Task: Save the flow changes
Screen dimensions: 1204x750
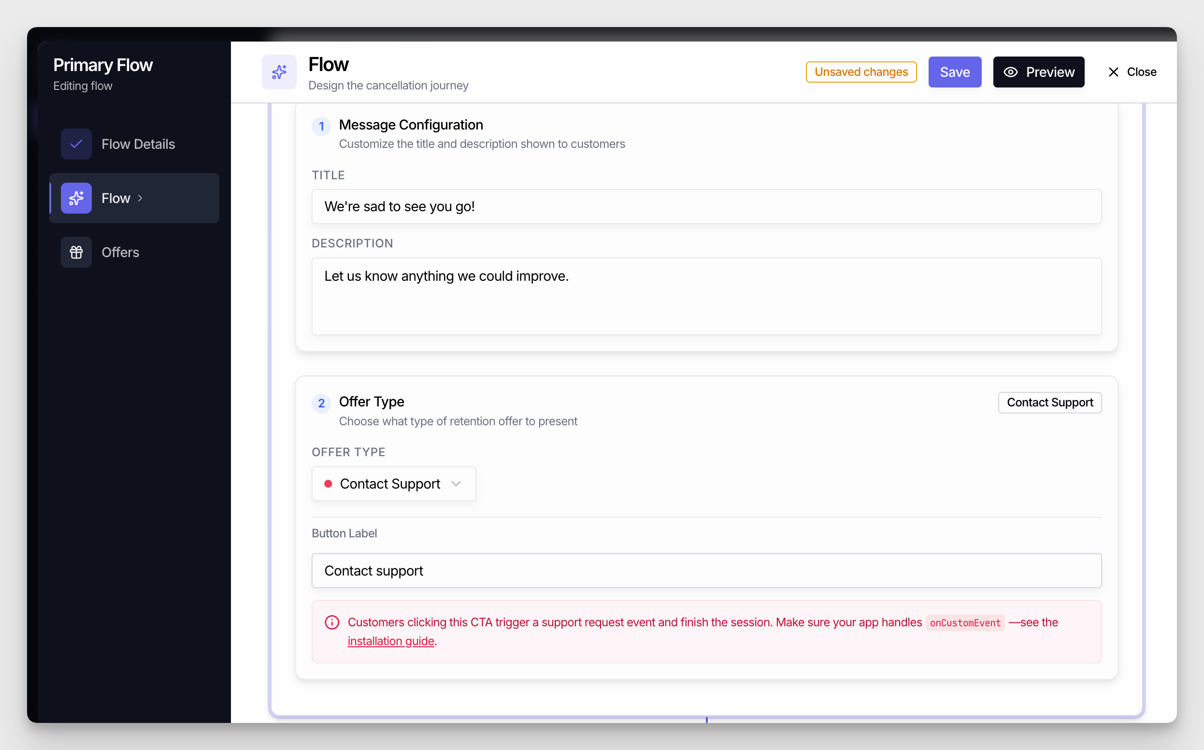Action: click(954, 72)
